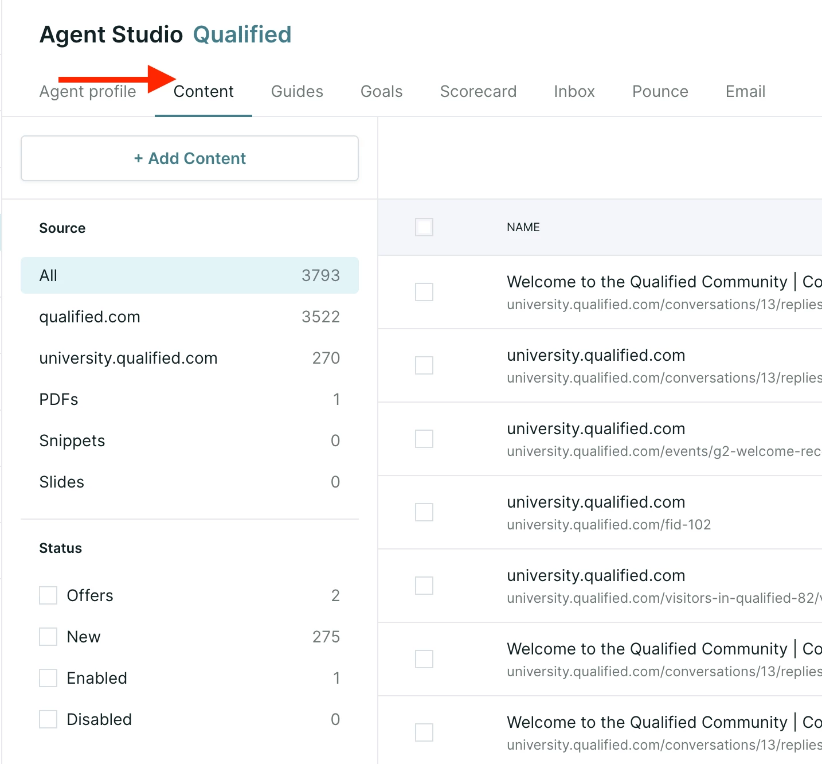This screenshot has height=764, width=822.
Task: Open the Pounce tab
Action: (x=660, y=92)
